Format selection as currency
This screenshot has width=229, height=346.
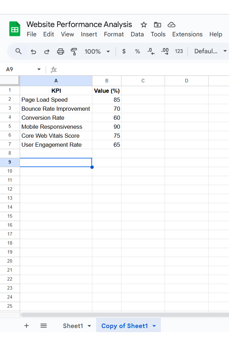point(124,51)
